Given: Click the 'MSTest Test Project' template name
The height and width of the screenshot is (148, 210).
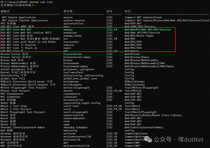Looking at the screenshot, I should (x=15, y=91).
